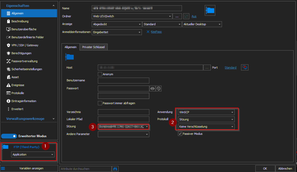Click the Passwortverwaltung sidebar icon

point(8,61)
